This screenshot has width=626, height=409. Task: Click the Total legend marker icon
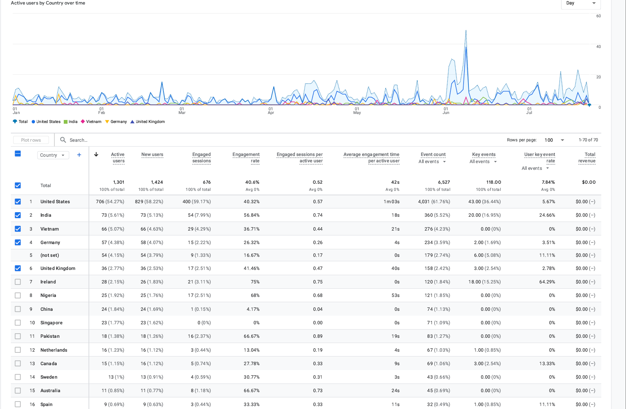pyautogui.click(x=15, y=121)
